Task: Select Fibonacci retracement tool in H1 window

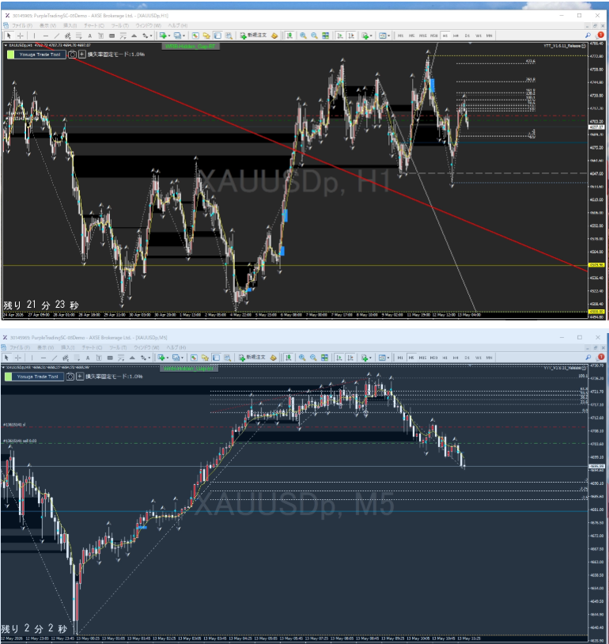Action: [79, 36]
